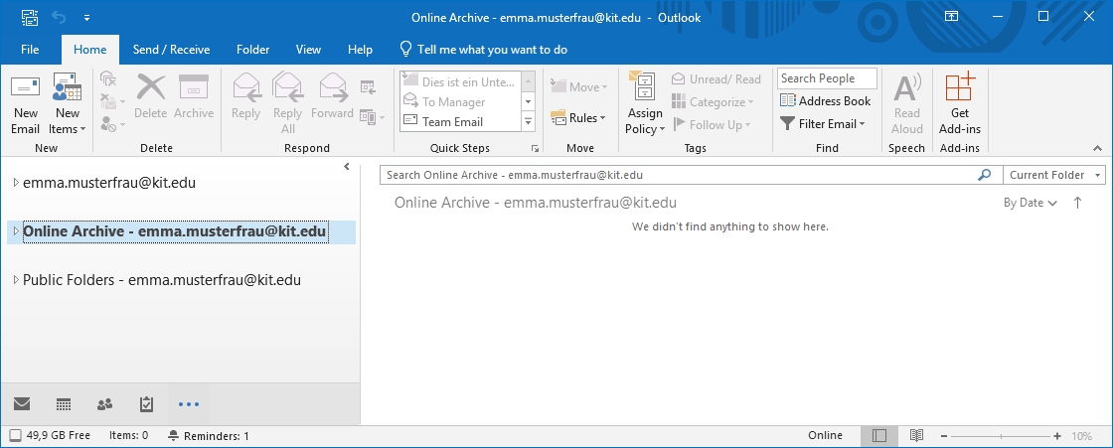Switch to the People view icon
This screenshot has width=1113, height=448.
click(x=104, y=404)
